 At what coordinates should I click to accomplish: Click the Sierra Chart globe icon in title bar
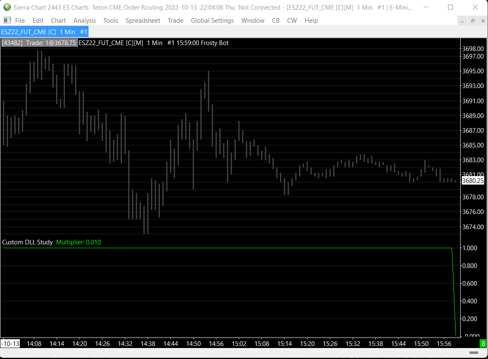point(7,7)
